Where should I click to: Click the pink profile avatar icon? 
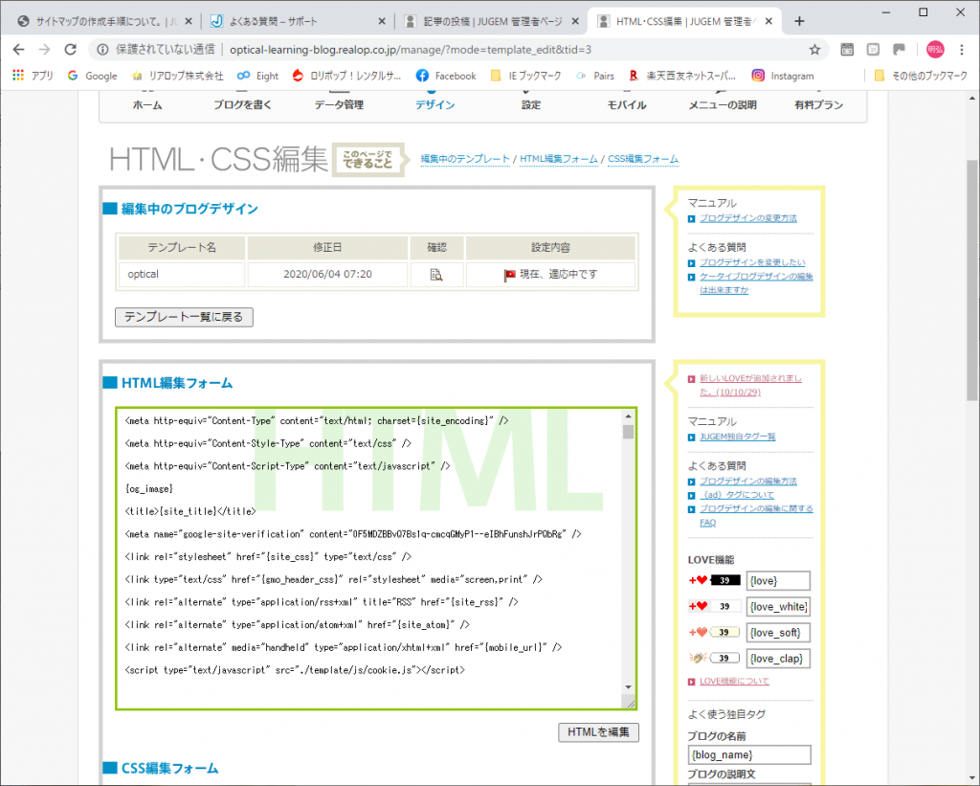[935, 50]
